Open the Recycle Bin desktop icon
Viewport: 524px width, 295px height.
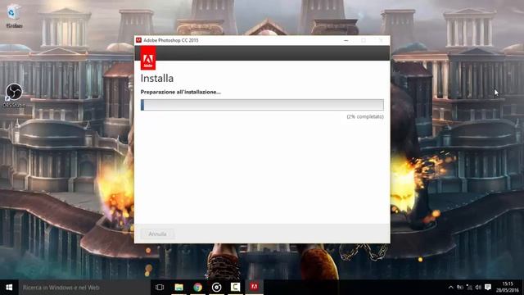(14, 16)
